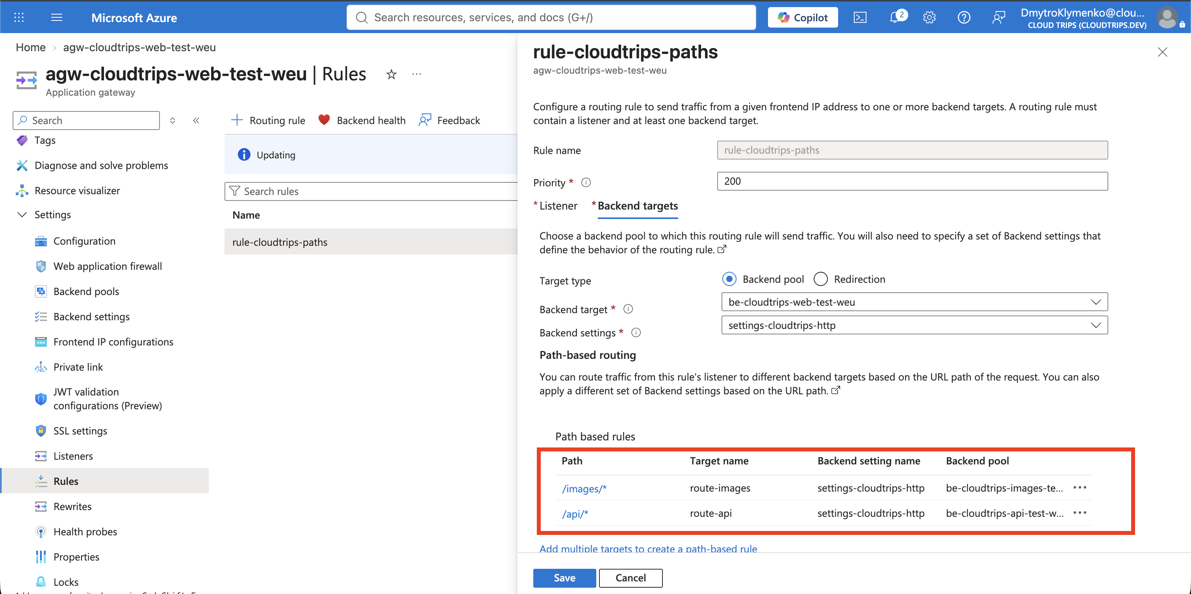Select Backend pool target type
This screenshot has width=1191, height=594.
click(729, 279)
